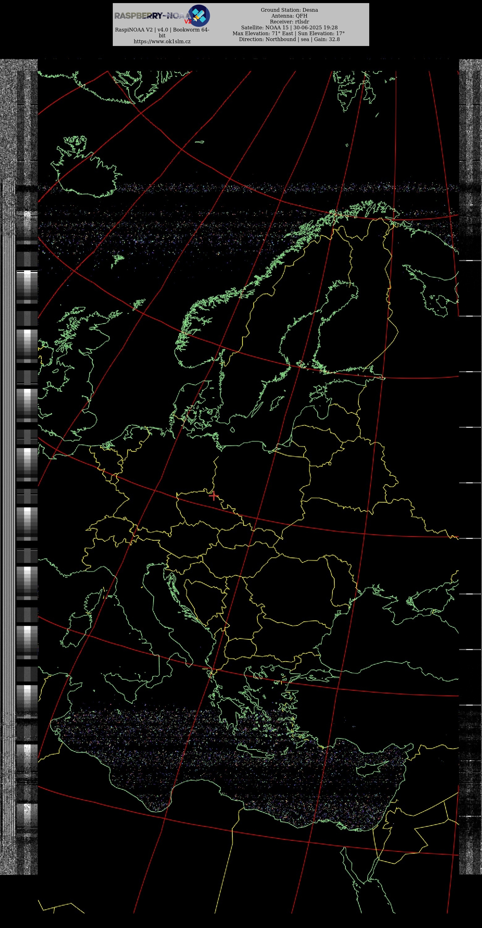Select the "Satellite: NOAA 15" date line

click(290, 27)
